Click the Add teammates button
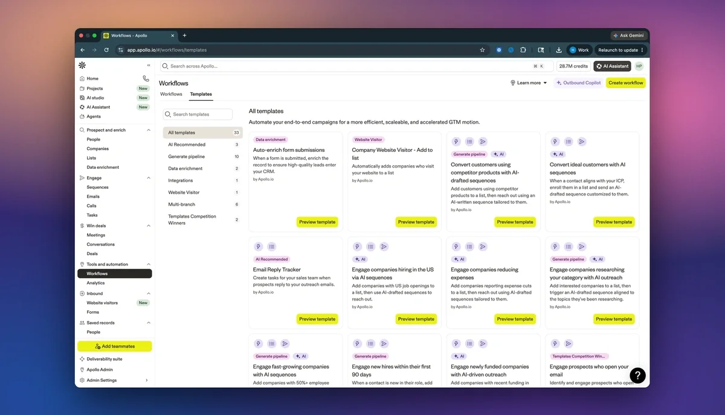 (x=115, y=346)
